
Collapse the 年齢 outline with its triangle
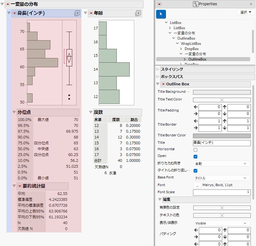pos(85,13)
